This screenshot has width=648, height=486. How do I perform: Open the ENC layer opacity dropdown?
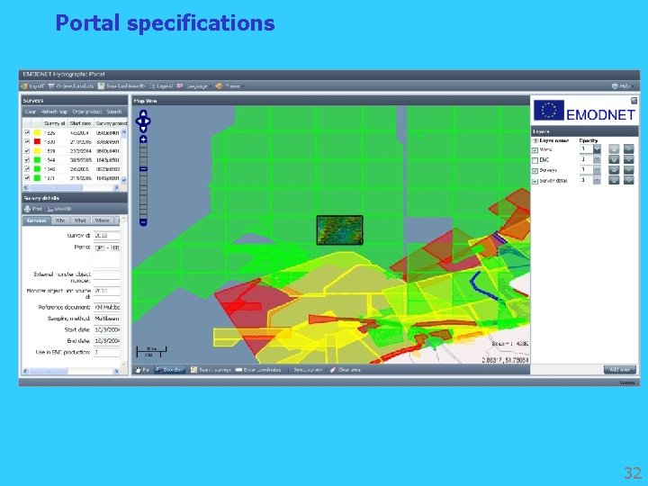coord(597,159)
